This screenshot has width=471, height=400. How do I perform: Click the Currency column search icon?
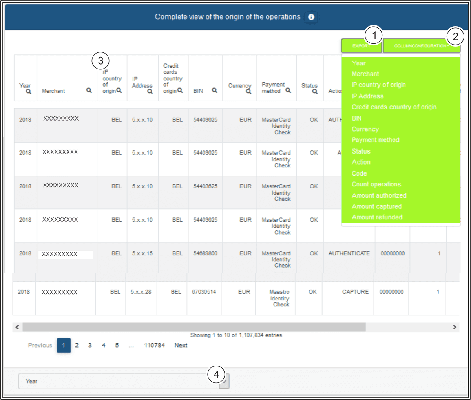click(248, 92)
